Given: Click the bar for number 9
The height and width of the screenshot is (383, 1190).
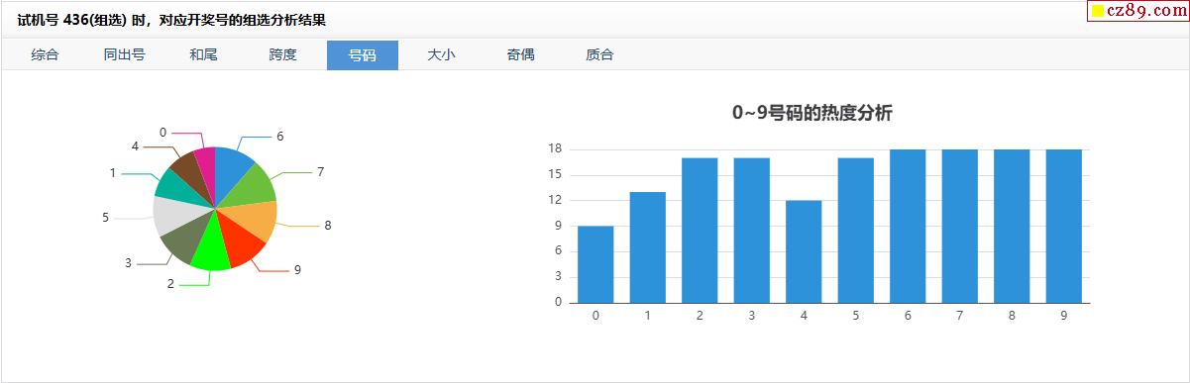Looking at the screenshot, I should (x=1063, y=226).
